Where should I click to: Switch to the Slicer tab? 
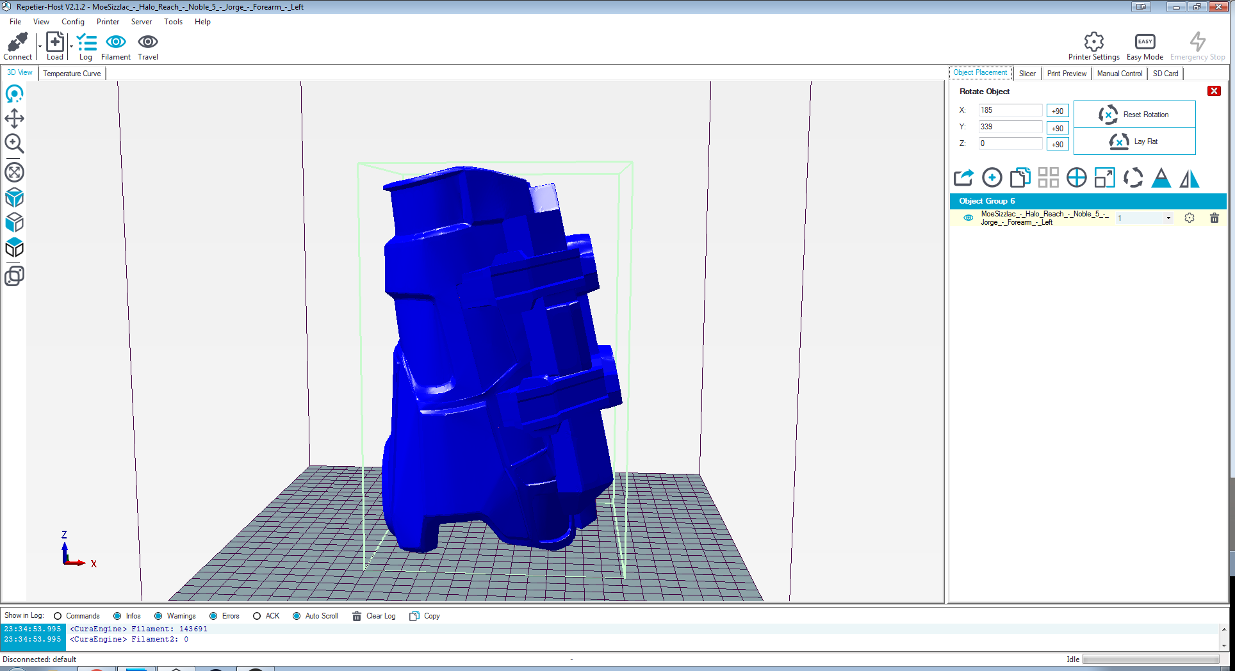(x=1027, y=74)
